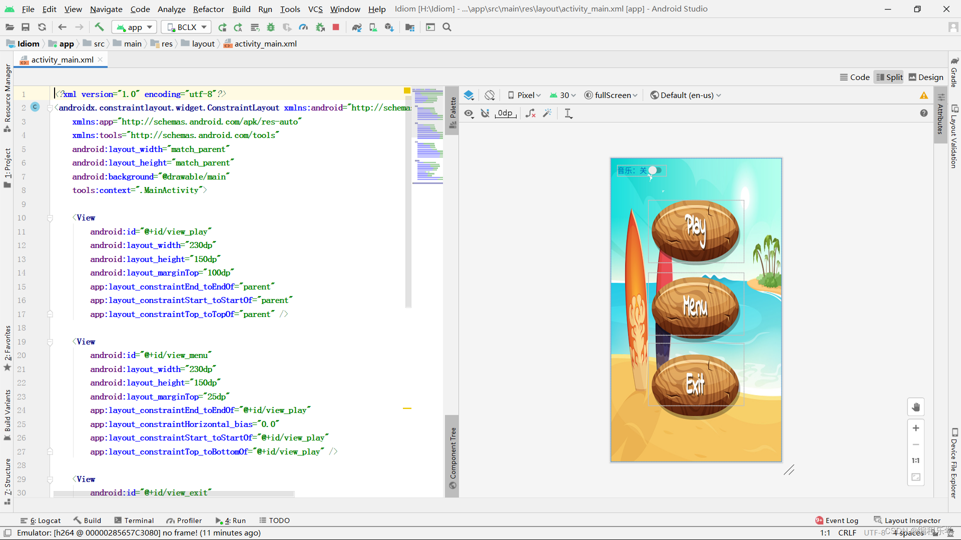Click the 0dp default margins field
Viewport: 961px width, 540px height.
coord(505,113)
